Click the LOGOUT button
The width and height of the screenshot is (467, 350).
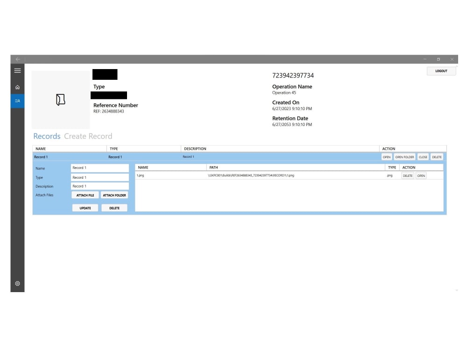pos(441,70)
